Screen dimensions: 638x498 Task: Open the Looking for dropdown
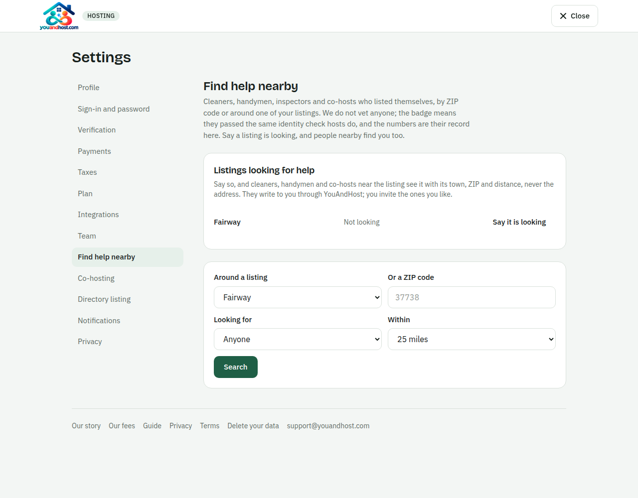pyautogui.click(x=298, y=339)
